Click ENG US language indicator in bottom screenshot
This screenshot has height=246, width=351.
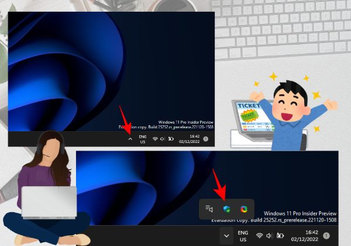[x=243, y=236]
